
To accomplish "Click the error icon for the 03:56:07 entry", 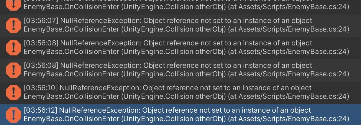I will click(13, 25).
